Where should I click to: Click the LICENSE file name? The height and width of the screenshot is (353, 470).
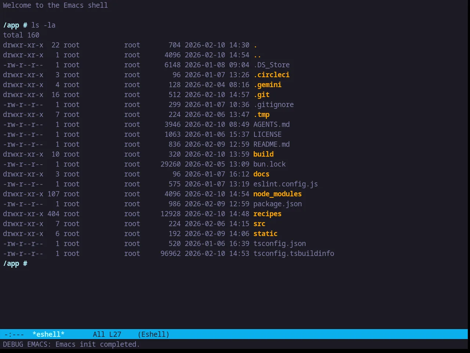[267, 134]
